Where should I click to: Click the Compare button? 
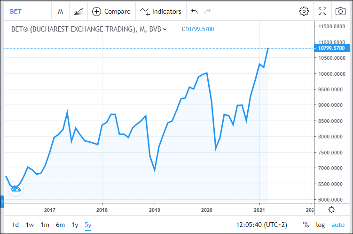tap(111, 11)
